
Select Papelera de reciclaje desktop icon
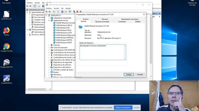(x=192, y=3)
